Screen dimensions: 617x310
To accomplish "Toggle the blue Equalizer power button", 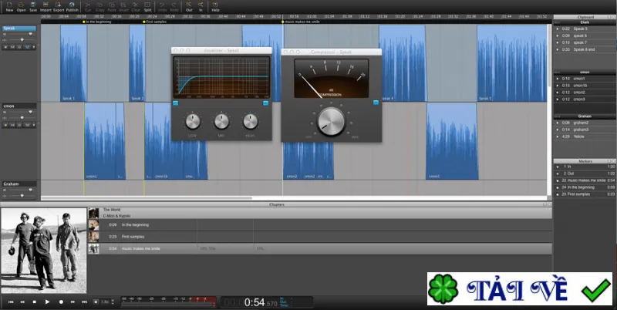I will [x=176, y=103].
